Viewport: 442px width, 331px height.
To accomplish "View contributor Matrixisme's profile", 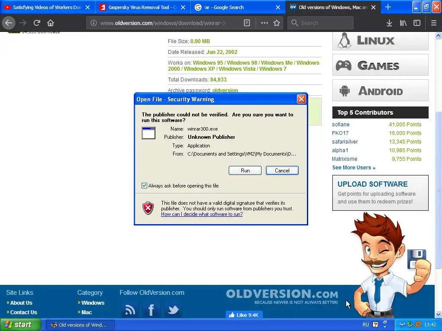I will click(344, 159).
